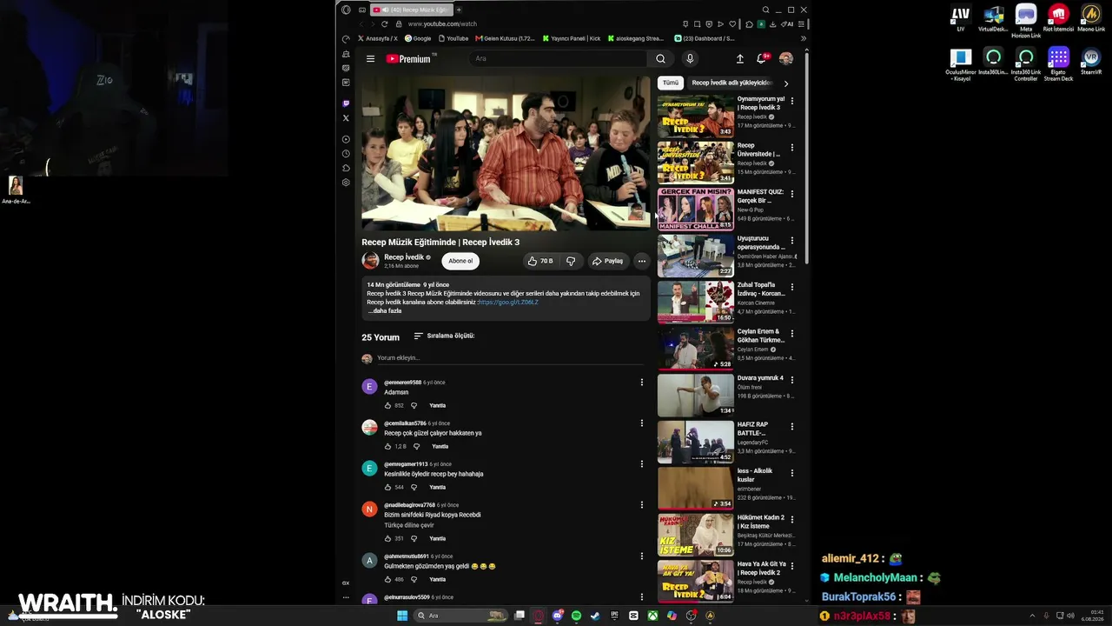Viewport: 1112px width, 626px height.
Task: Show more bookmarks with double chevron
Action: click(x=803, y=38)
